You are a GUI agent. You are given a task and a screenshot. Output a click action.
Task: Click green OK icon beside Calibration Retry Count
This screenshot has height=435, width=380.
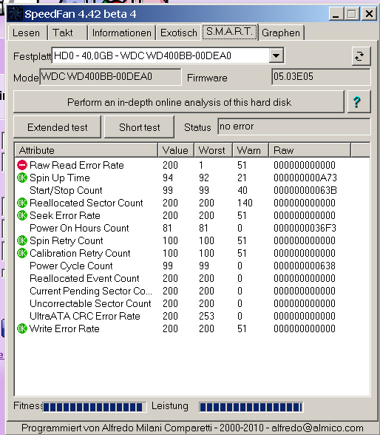point(22,253)
